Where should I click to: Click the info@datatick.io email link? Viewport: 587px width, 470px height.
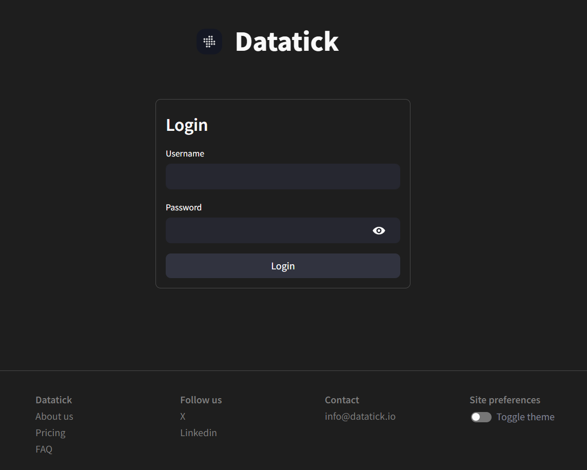[x=360, y=417]
